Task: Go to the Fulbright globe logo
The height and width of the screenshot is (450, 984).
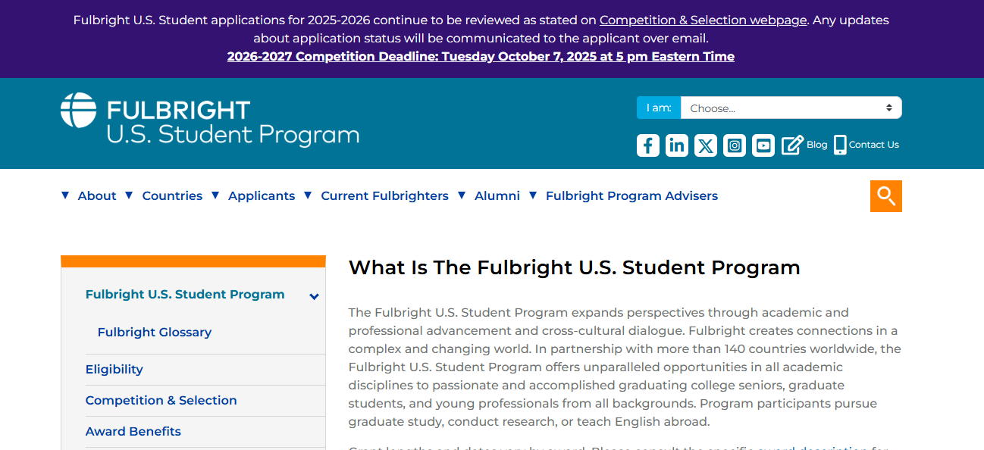Action: 79,111
